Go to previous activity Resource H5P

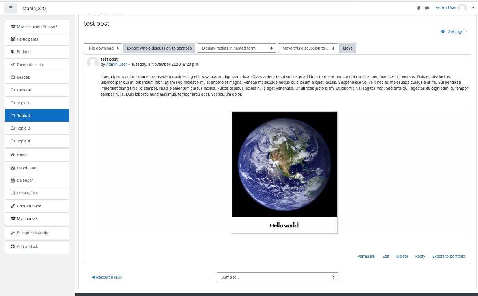coord(107,277)
